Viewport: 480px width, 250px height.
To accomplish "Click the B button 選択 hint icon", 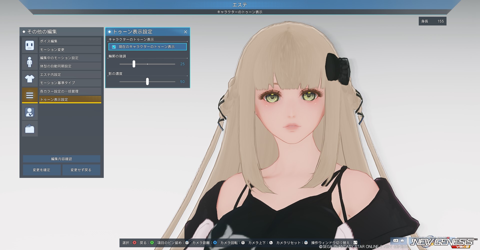I will pos(134,243).
